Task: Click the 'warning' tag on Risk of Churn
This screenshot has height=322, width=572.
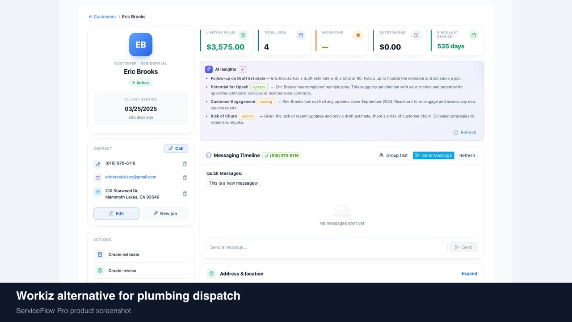Action: (x=248, y=116)
